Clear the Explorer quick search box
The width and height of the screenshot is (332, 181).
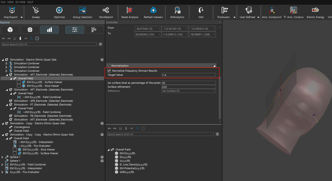click(100, 44)
